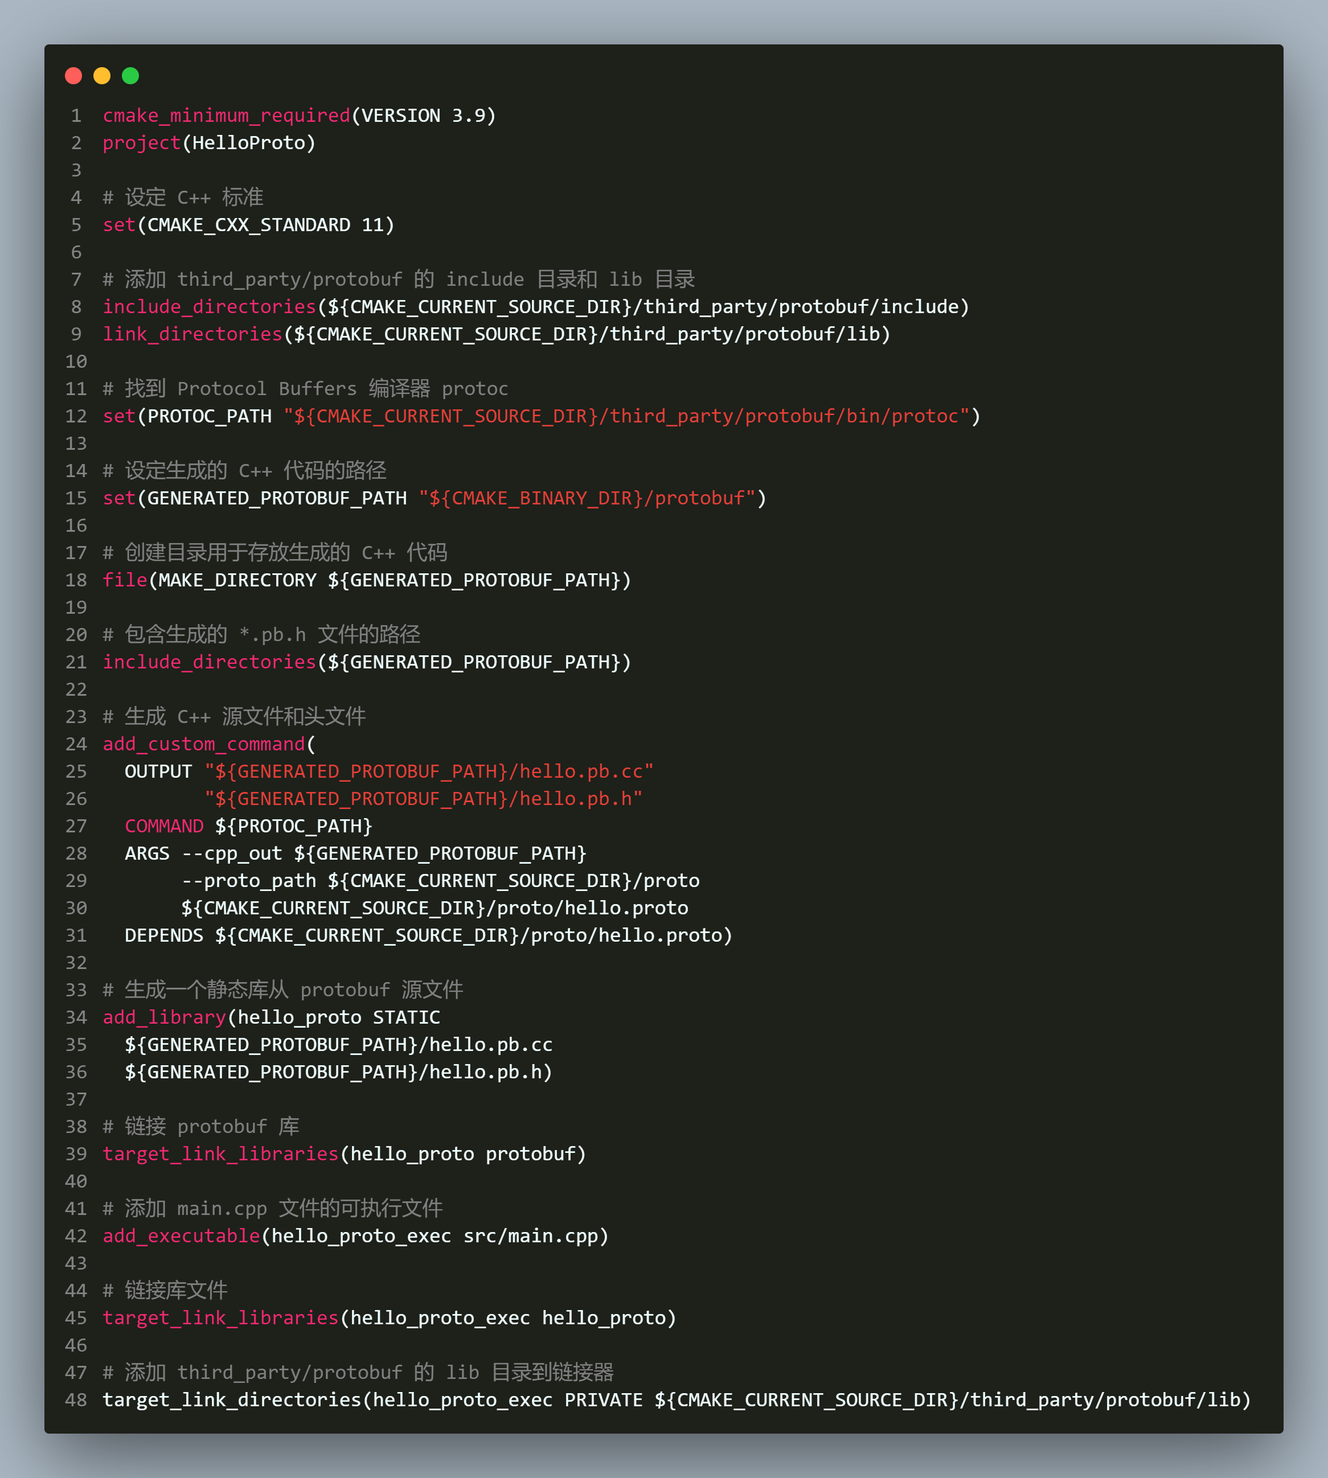Click line number 24 in the gutter
Image resolution: width=1328 pixels, height=1478 pixels.
coord(76,744)
